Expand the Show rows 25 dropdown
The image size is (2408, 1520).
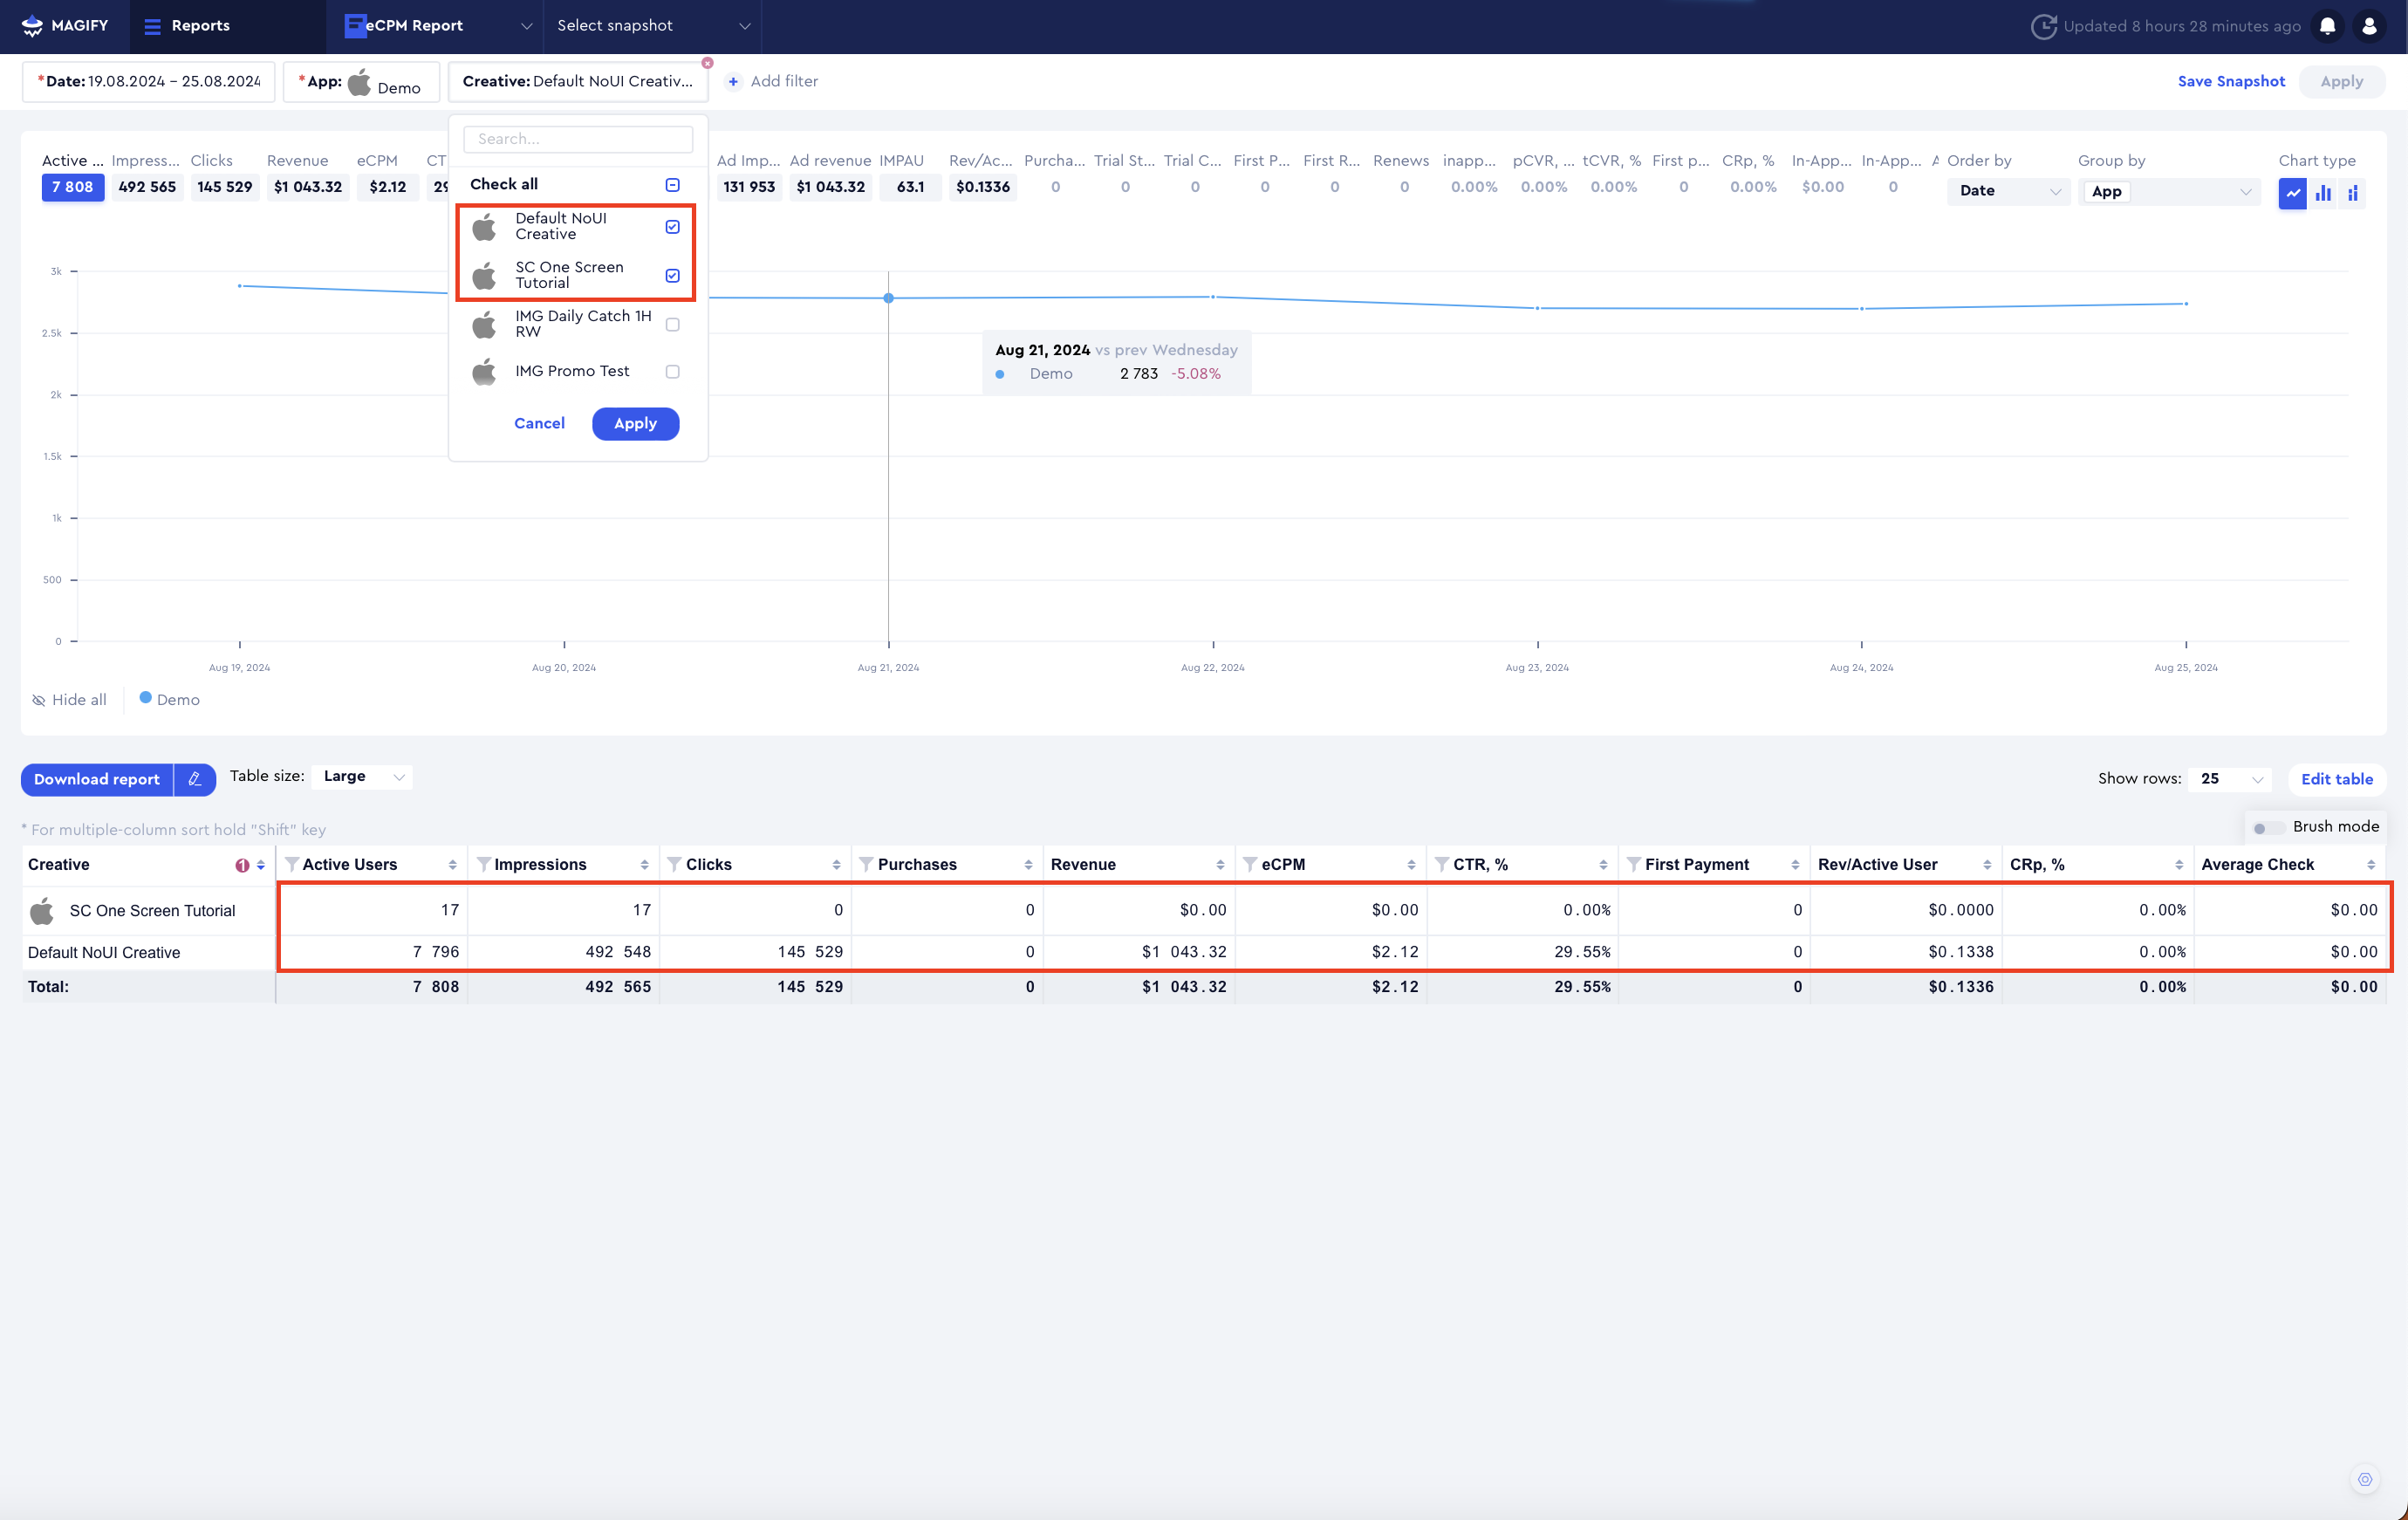pyautogui.click(x=2230, y=779)
